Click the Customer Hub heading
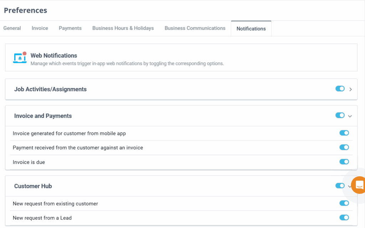Screen dimensions: 365x228 pyautogui.click(x=33, y=186)
